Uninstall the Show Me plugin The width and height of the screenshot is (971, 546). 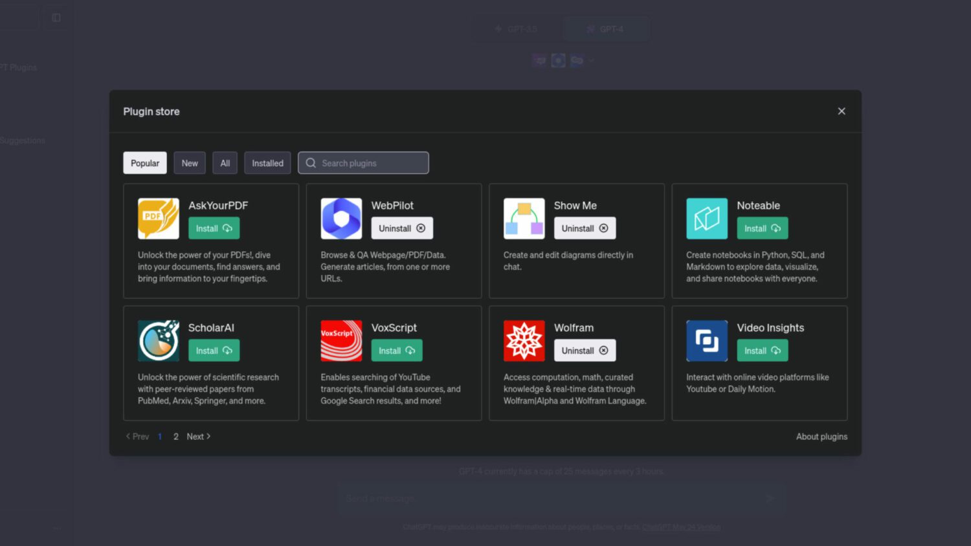pos(585,228)
